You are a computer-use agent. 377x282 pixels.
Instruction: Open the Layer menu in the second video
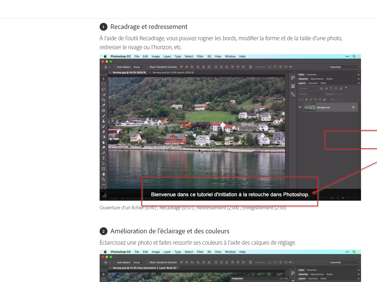pyautogui.click(x=167, y=252)
